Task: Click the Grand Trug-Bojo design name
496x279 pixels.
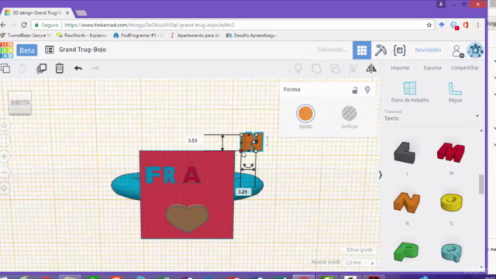Action: [x=83, y=50]
